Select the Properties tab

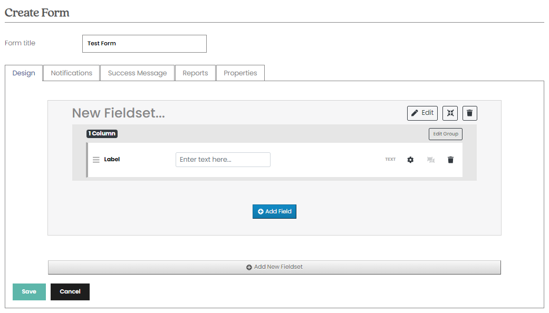pyautogui.click(x=240, y=73)
